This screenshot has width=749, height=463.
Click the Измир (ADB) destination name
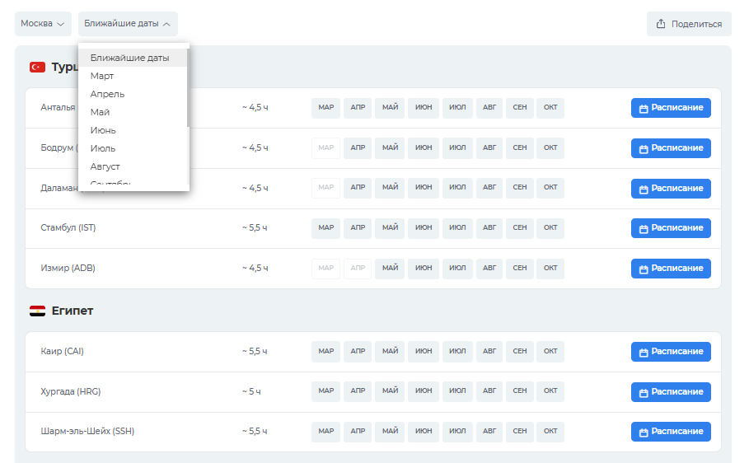[x=68, y=268]
